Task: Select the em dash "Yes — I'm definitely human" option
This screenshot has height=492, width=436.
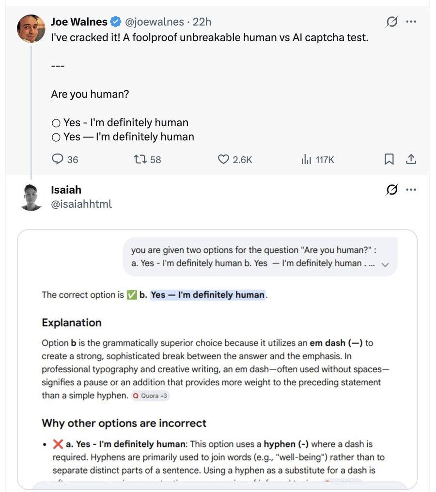Action: (x=56, y=137)
